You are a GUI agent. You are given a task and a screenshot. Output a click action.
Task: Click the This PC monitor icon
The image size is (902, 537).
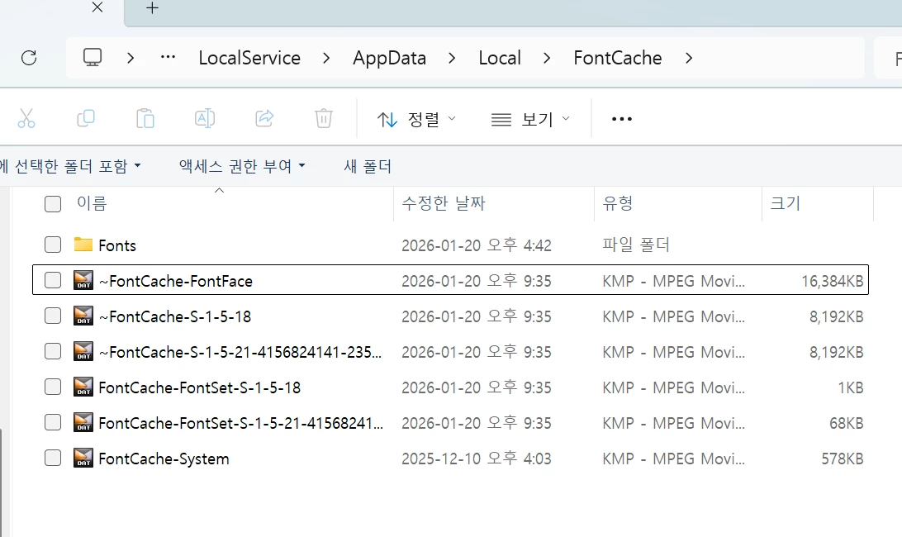coord(93,58)
